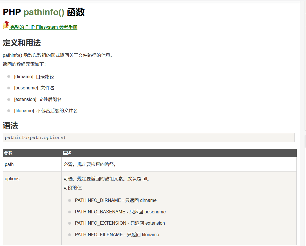Click the pathinfo(path,options) code box
This screenshot has width=306, height=246.
click(x=148, y=137)
